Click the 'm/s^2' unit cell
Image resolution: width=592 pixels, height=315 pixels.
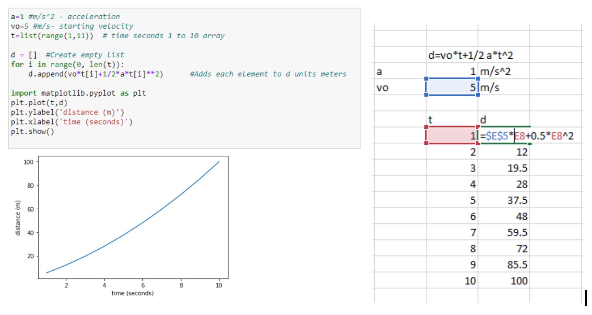pos(504,71)
